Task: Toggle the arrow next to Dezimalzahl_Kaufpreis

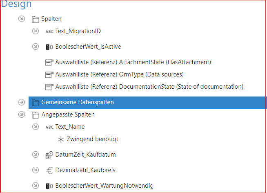Action: point(36,170)
